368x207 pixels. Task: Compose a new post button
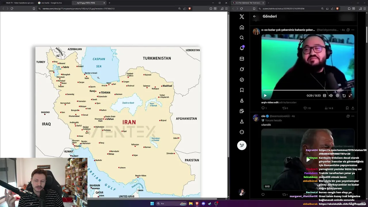242,145
